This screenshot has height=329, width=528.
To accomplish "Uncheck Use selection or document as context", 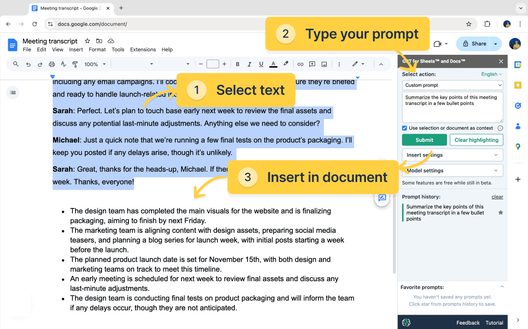I will (x=405, y=128).
